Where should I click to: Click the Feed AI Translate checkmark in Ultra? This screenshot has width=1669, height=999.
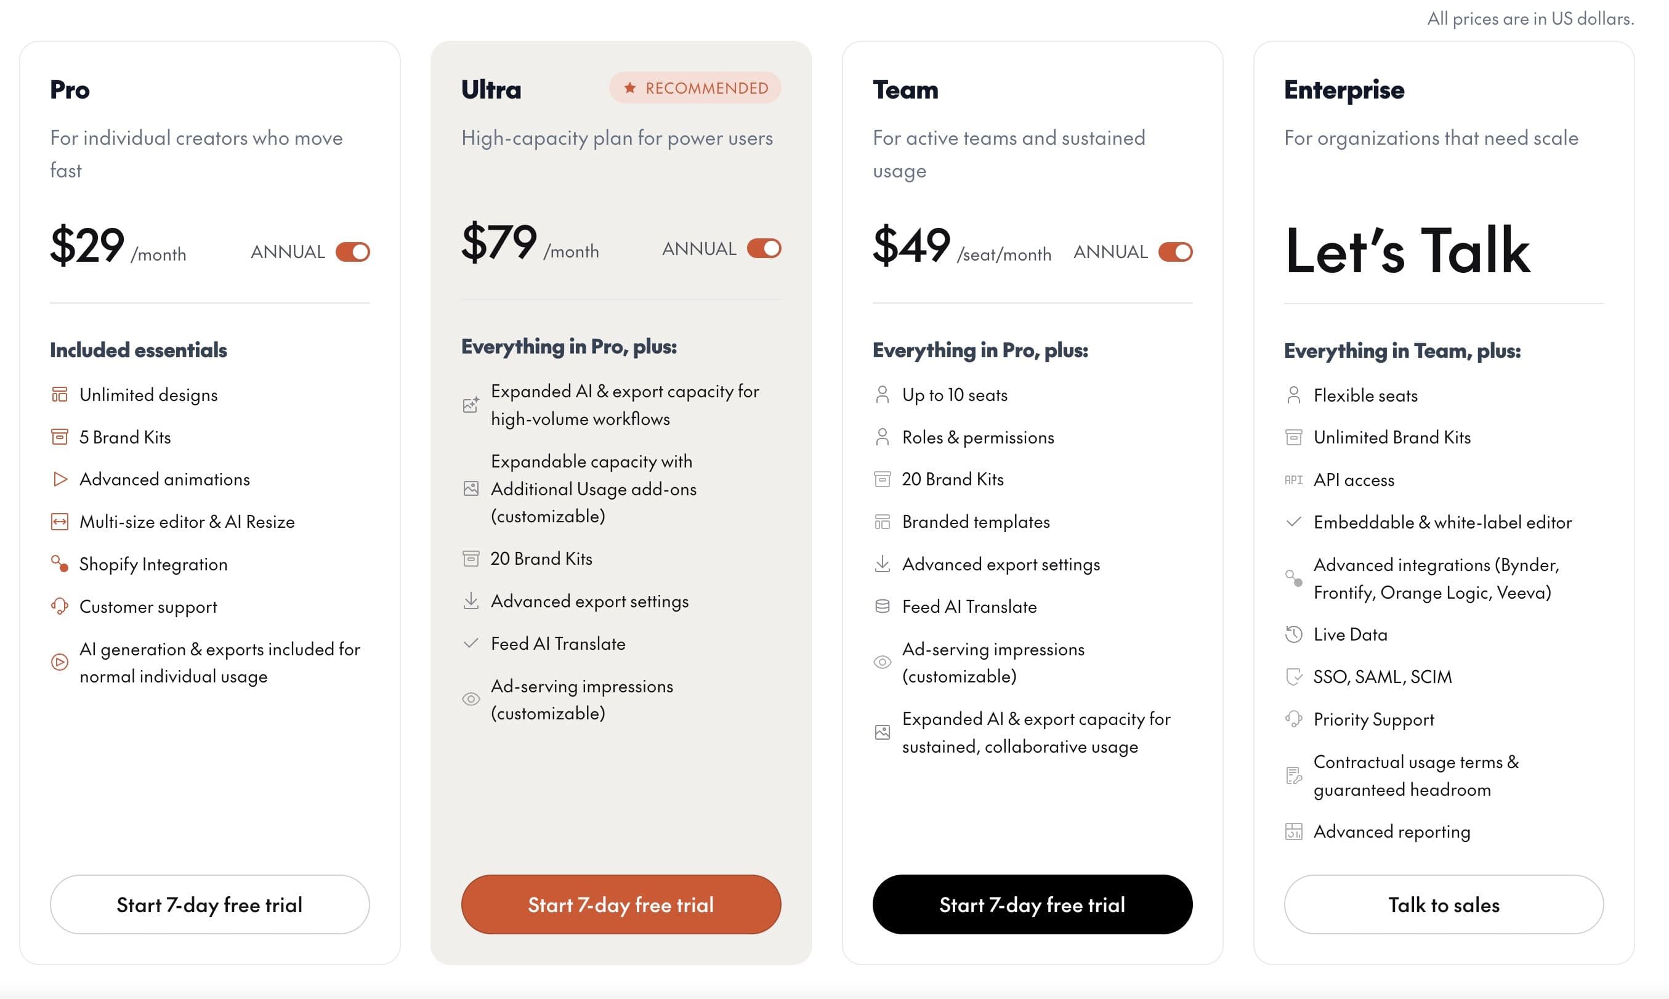(x=470, y=644)
